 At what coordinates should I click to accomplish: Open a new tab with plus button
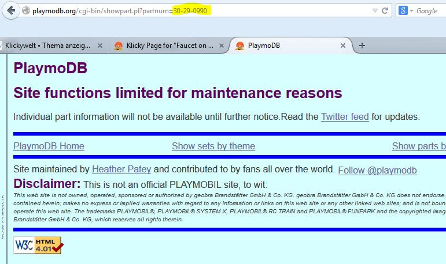click(362, 46)
